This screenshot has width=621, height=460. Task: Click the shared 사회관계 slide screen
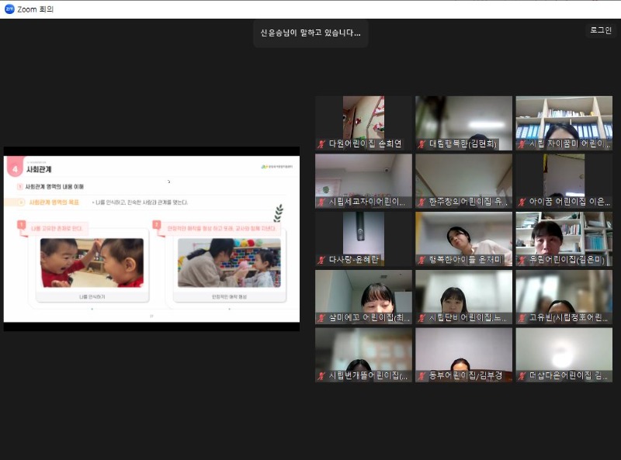[151, 238]
